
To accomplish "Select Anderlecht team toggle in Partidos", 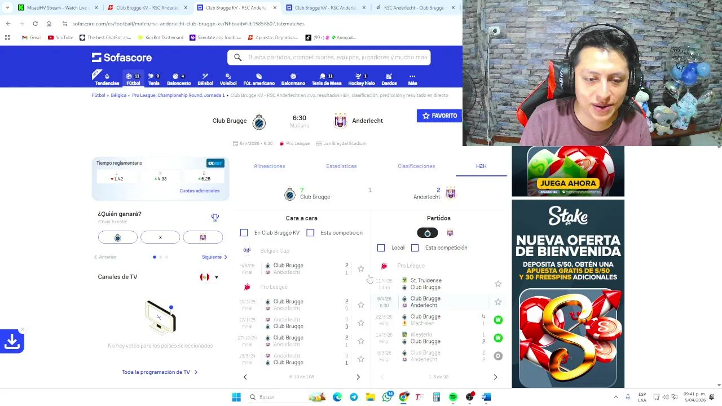I will (x=450, y=233).
